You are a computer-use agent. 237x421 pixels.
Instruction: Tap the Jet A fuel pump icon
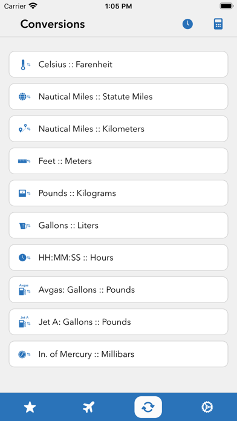[x=24, y=322]
